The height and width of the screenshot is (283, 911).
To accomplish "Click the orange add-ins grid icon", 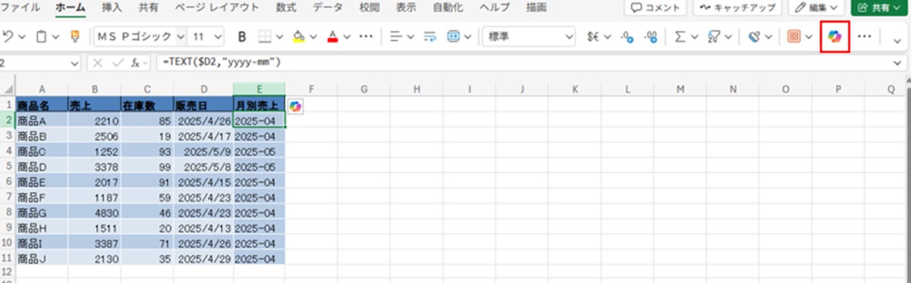I will [794, 36].
